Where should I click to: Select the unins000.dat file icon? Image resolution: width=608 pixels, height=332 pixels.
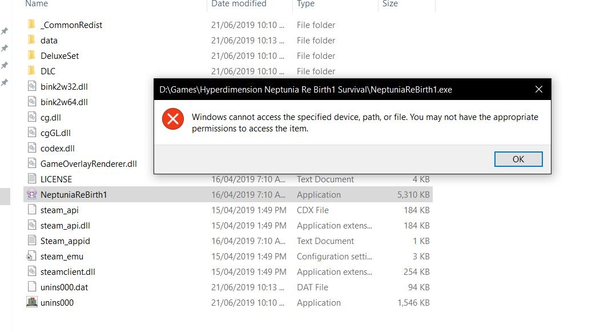pyautogui.click(x=32, y=287)
